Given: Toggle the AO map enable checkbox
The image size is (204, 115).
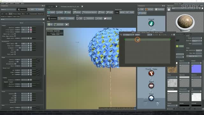Looking at the screenshot, I should pos(192,94).
